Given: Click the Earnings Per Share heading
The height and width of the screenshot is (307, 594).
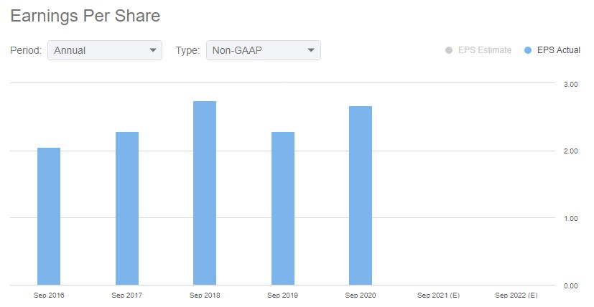Looking at the screenshot, I should pyautogui.click(x=85, y=16).
